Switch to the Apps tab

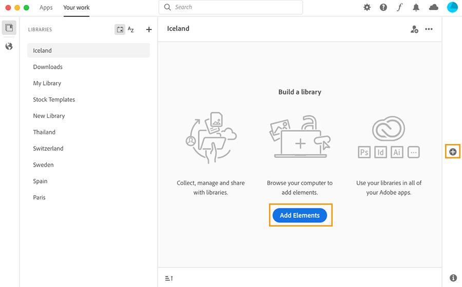click(46, 8)
